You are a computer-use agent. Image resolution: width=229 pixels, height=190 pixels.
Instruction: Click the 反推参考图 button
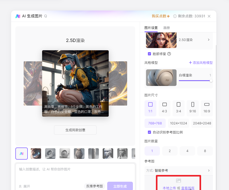(95, 186)
